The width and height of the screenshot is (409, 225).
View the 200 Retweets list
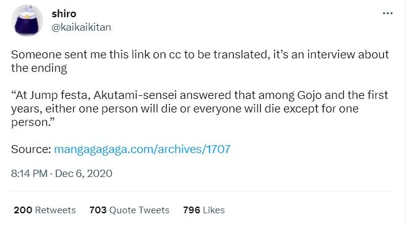pyautogui.click(x=45, y=210)
